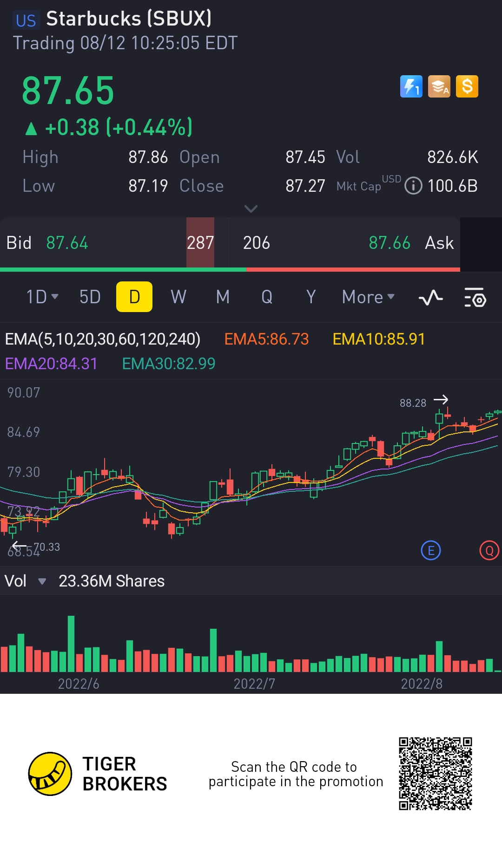Tap the High value 87.86
This screenshot has width=502, height=854.
pyautogui.click(x=148, y=157)
